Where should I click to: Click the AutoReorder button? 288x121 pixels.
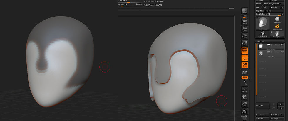pyautogui.click(x=277, y=115)
